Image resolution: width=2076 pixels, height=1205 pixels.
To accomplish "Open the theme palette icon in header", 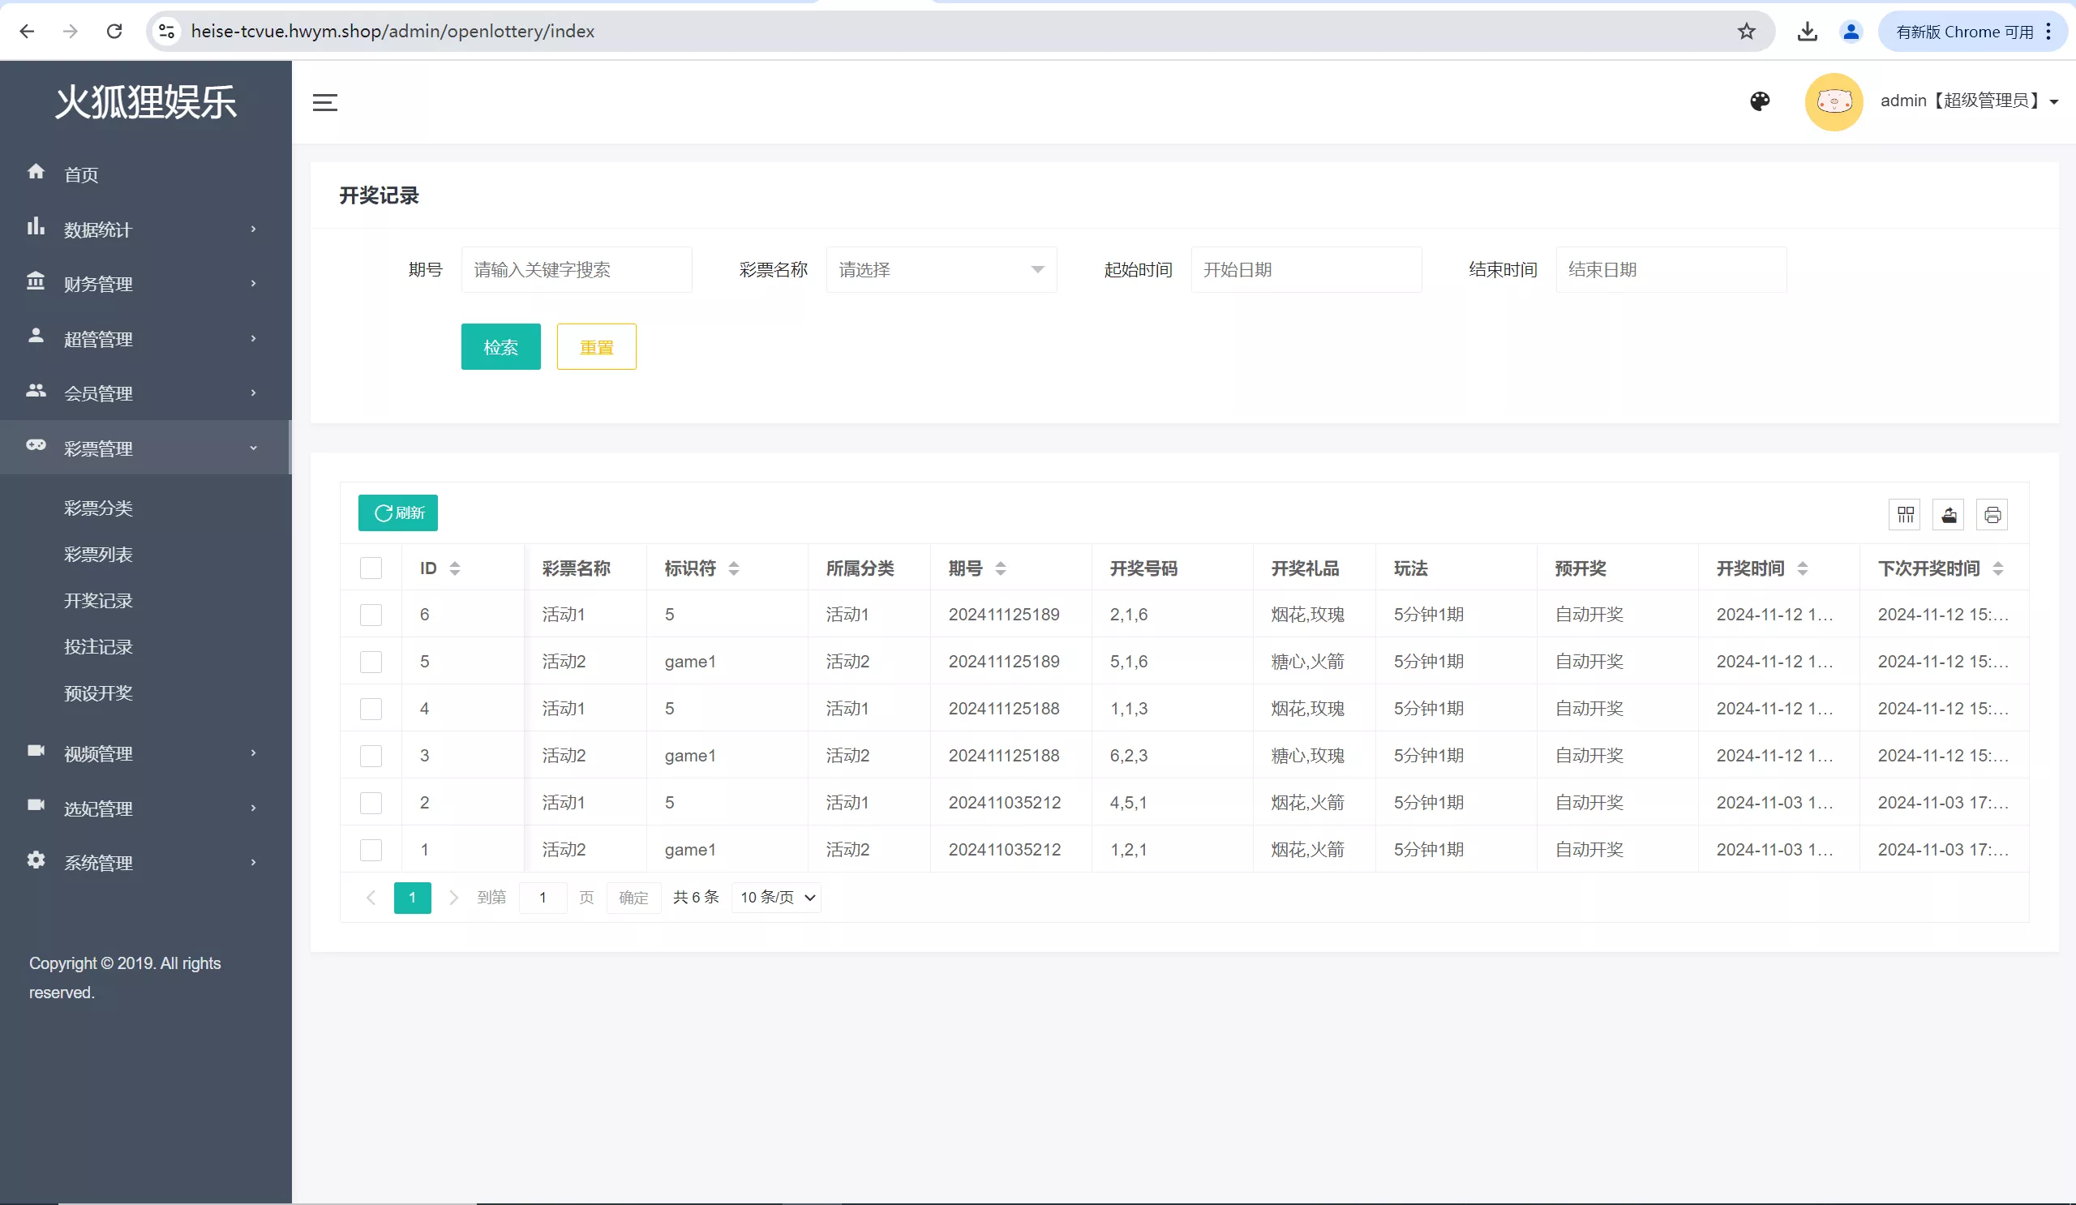I will tap(1761, 101).
